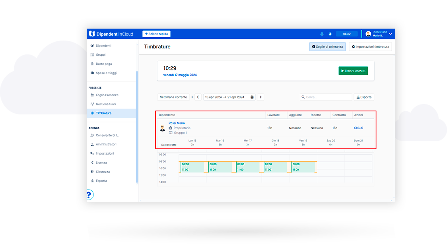Click the Cerca search field
The width and height of the screenshot is (447, 246).
point(326,97)
